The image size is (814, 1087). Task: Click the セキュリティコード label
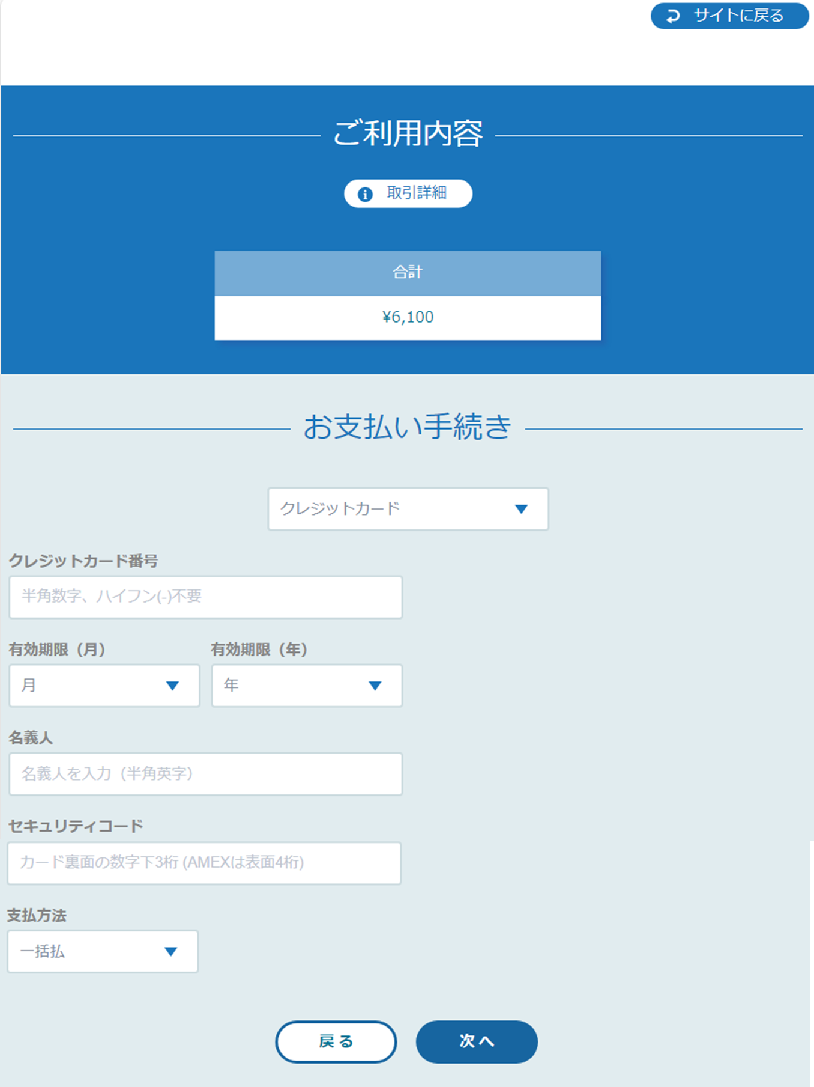(x=76, y=826)
